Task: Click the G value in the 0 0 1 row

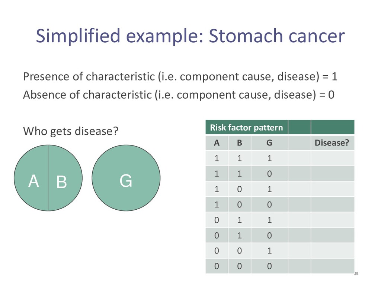Action: (269, 250)
